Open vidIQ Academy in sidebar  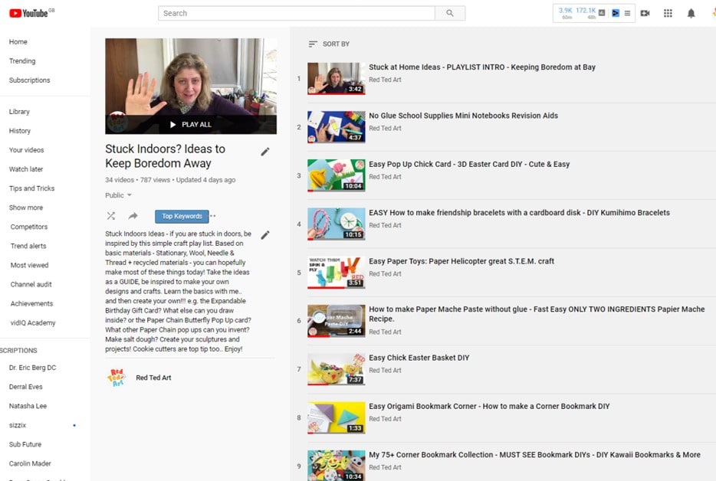point(33,322)
